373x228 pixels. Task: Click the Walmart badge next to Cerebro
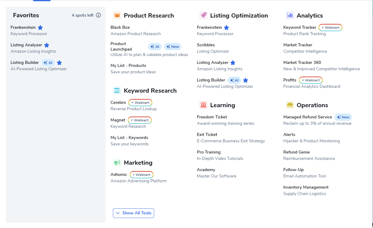pyautogui.click(x=140, y=103)
